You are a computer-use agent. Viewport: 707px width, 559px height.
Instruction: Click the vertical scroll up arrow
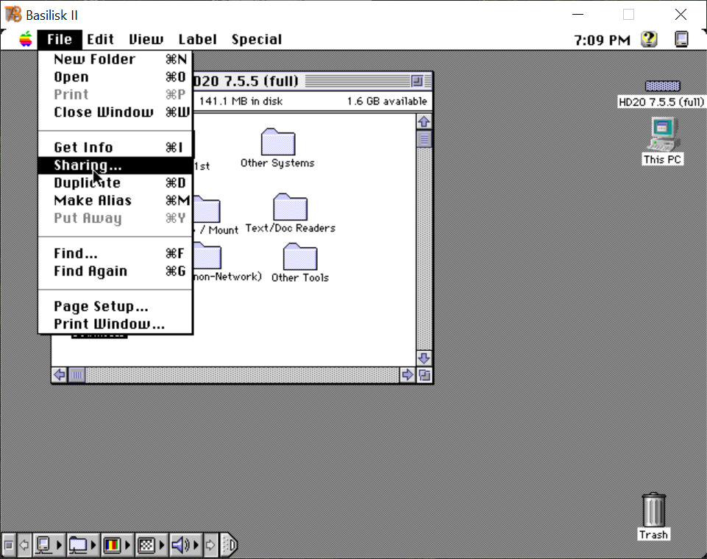point(424,121)
